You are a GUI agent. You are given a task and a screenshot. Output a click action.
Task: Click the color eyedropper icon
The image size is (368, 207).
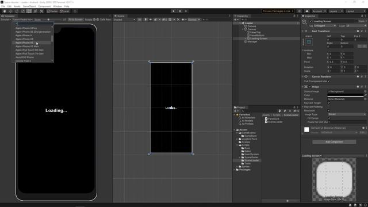365,95
